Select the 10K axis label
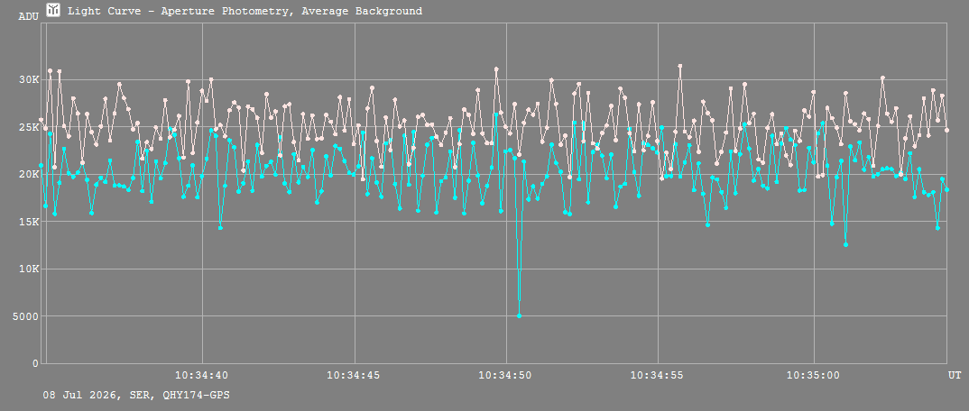 [30, 269]
